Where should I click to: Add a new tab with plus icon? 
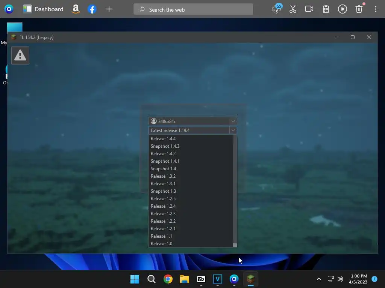point(109,9)
